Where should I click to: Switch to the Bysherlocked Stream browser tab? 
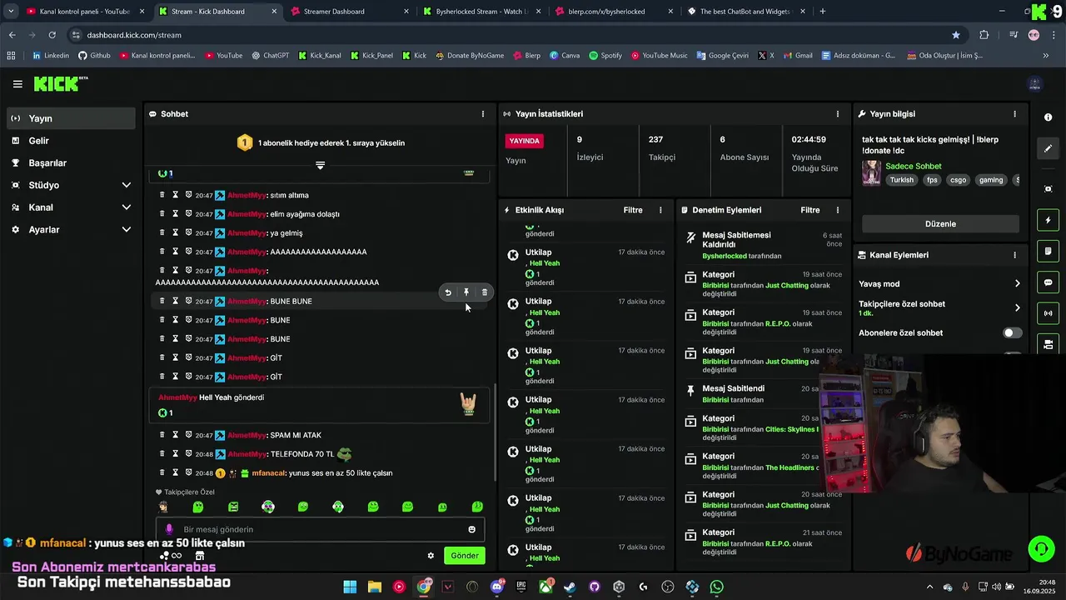481,12
